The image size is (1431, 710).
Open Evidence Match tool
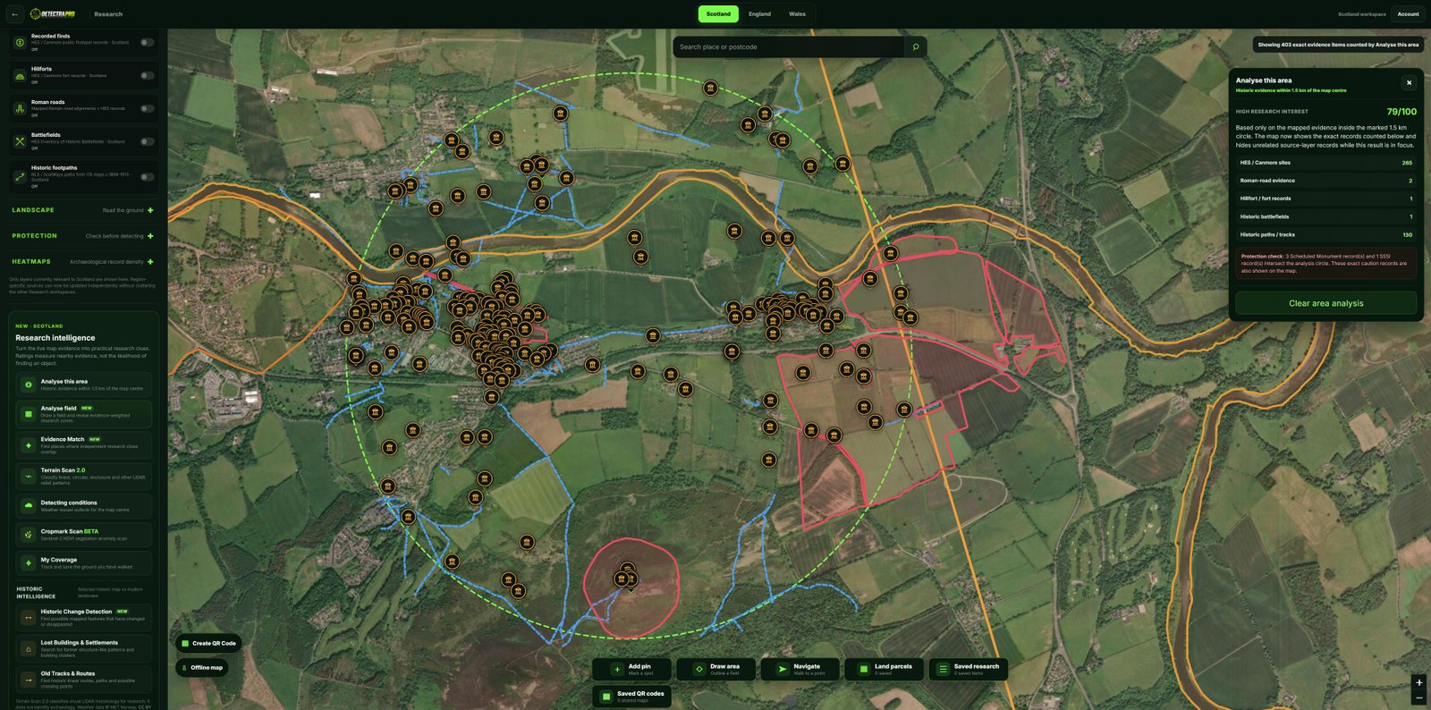pos(84,445)
